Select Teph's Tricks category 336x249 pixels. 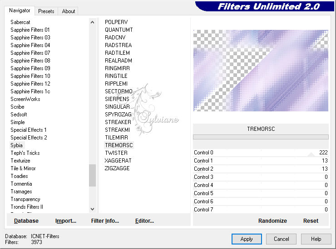pyautogui.click(x=25, y=153)
